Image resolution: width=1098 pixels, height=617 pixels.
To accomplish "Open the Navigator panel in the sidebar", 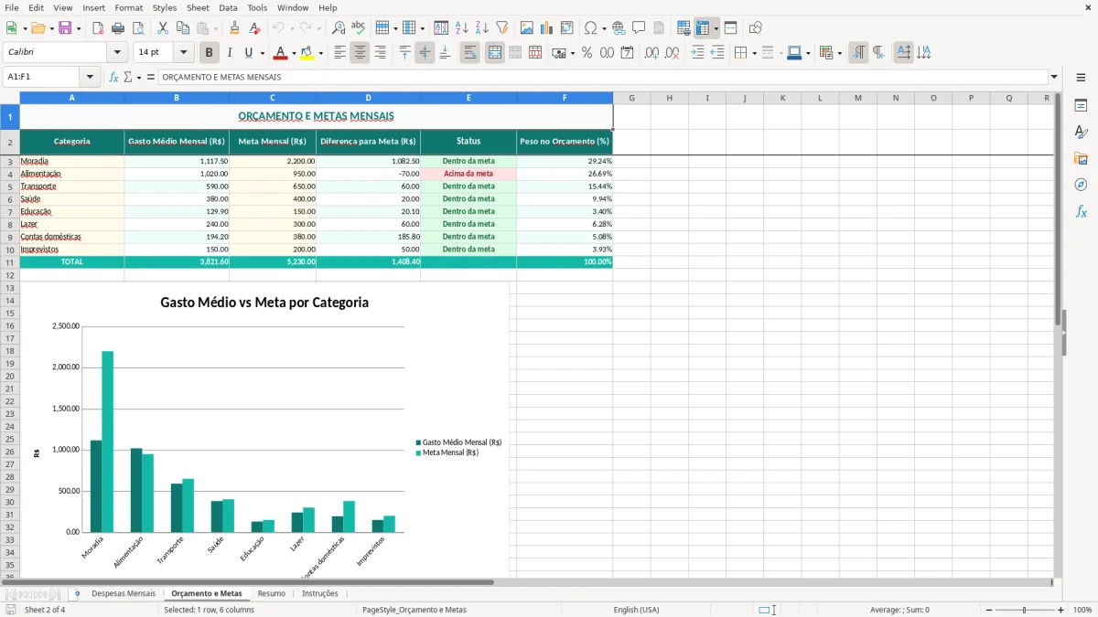I will pyautogui.click(x=1081, y=185).
